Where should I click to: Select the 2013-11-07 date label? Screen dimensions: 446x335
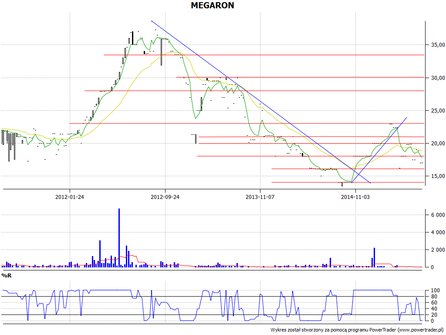(x=260, y=197)
